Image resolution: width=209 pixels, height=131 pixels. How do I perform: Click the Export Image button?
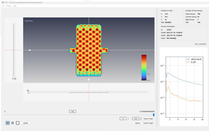pyautogui.click(x=148, y=123)
